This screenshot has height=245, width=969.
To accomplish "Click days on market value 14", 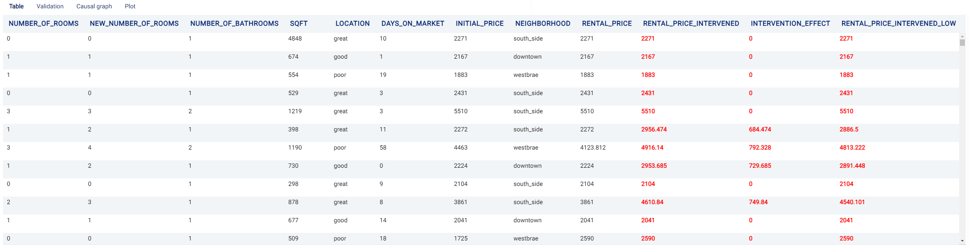I will (x=383, y=220).
